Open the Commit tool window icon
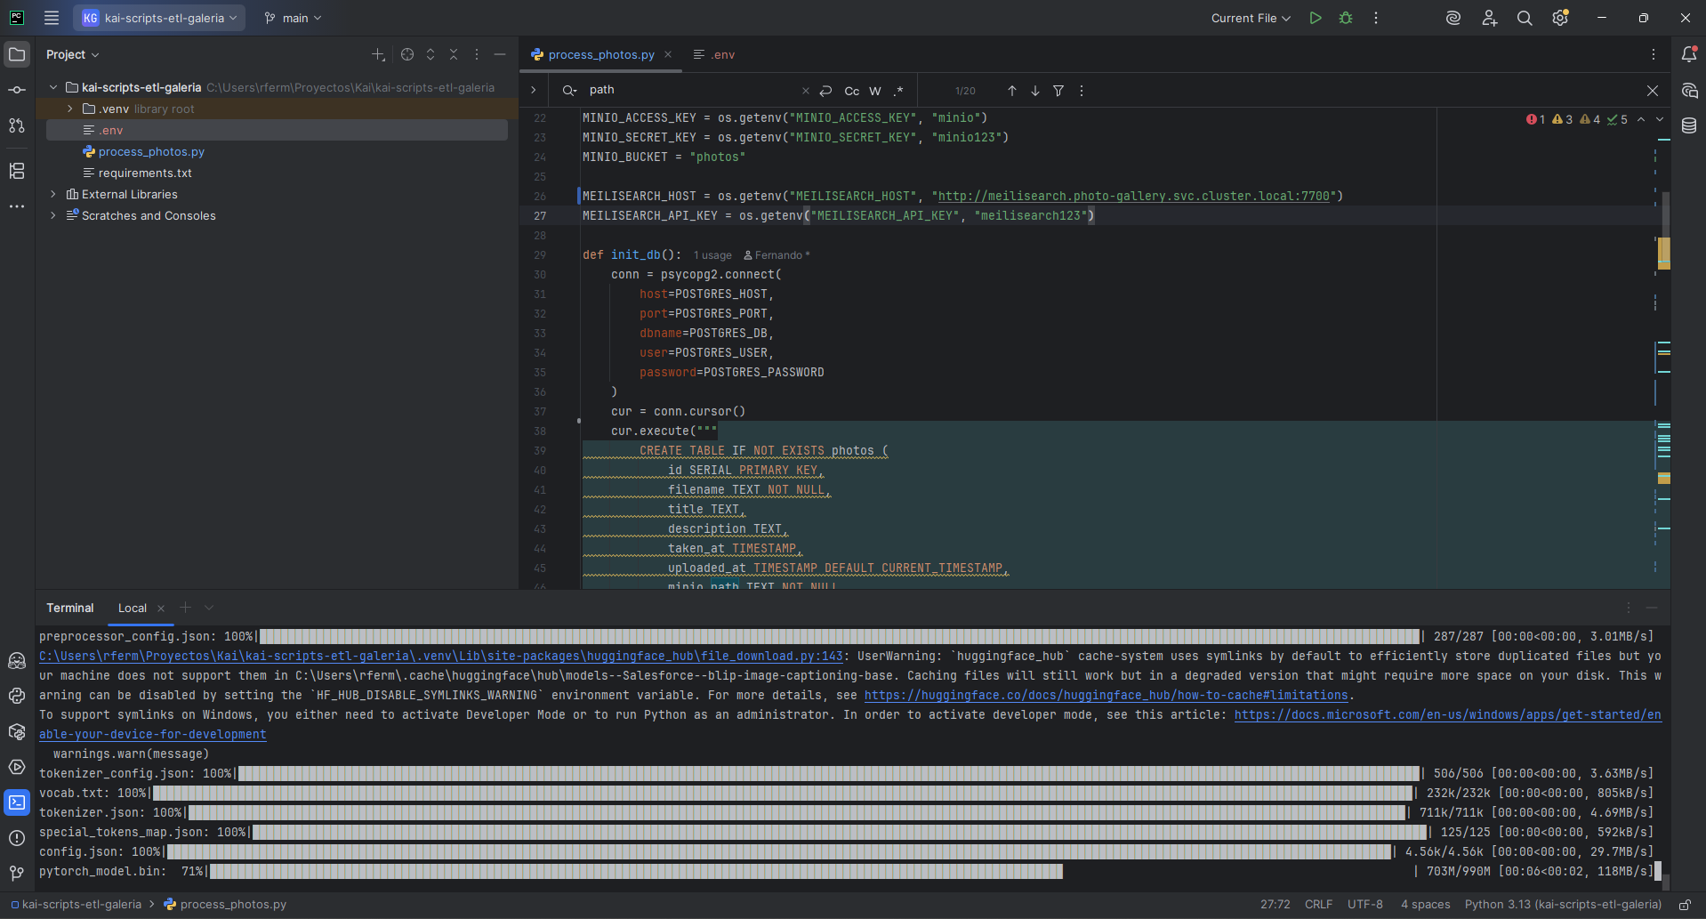 click(17, 90)
